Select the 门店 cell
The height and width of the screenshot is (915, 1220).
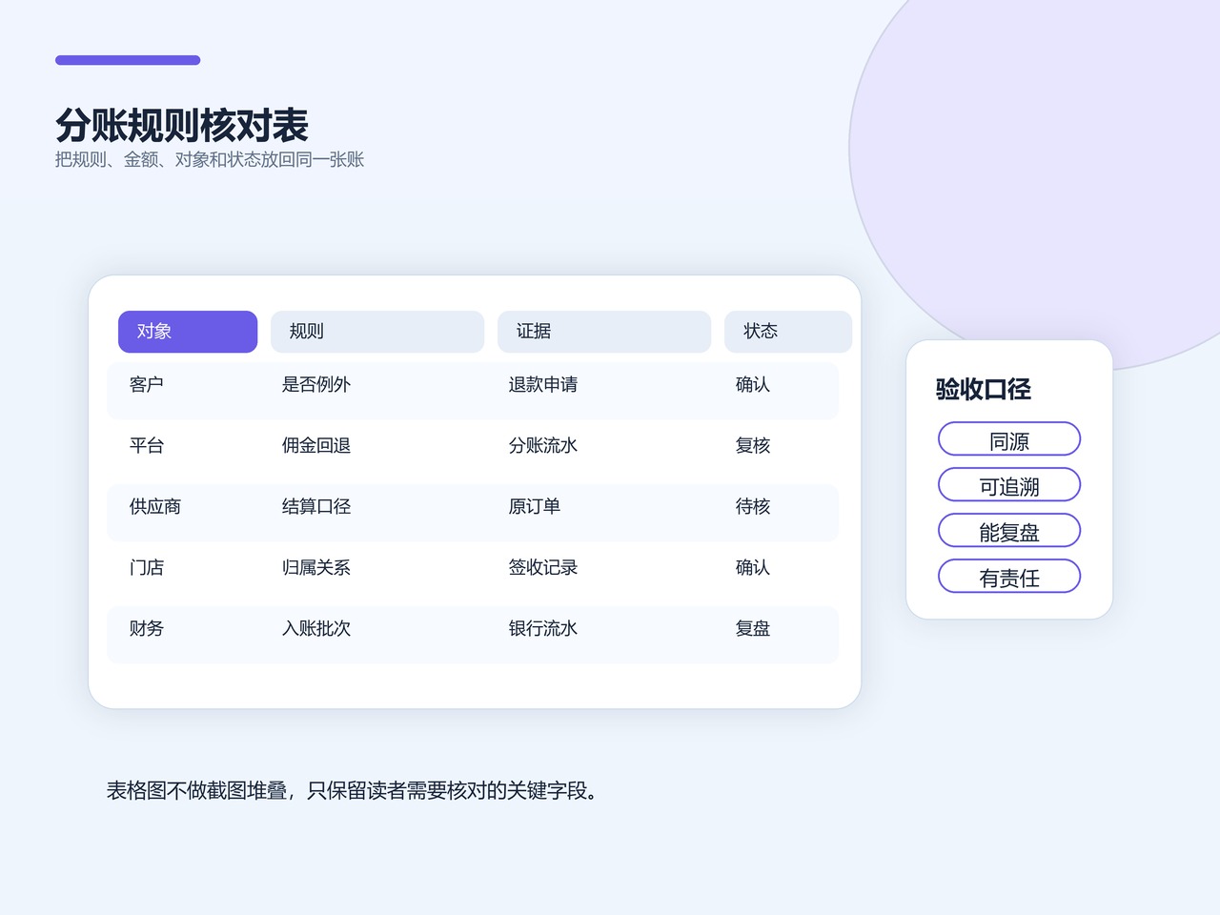pos(147,567)
